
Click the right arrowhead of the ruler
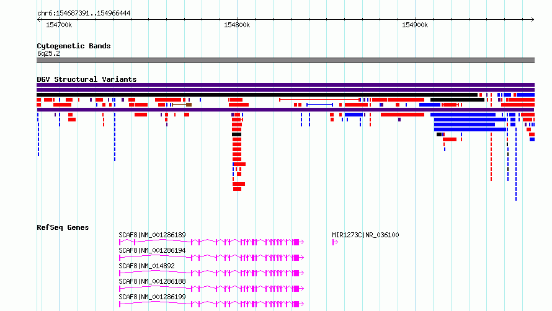click(533, 20)
